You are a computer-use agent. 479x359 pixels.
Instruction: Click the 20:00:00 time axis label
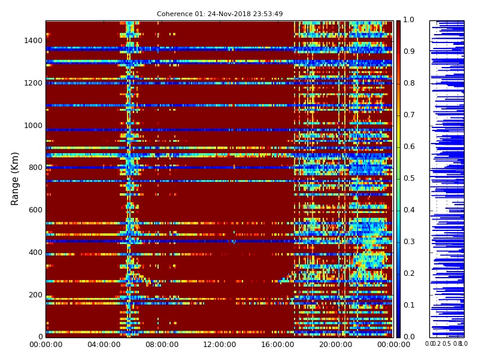pos(336,345)
